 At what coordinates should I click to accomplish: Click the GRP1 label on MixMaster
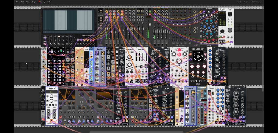click(138, 15)
